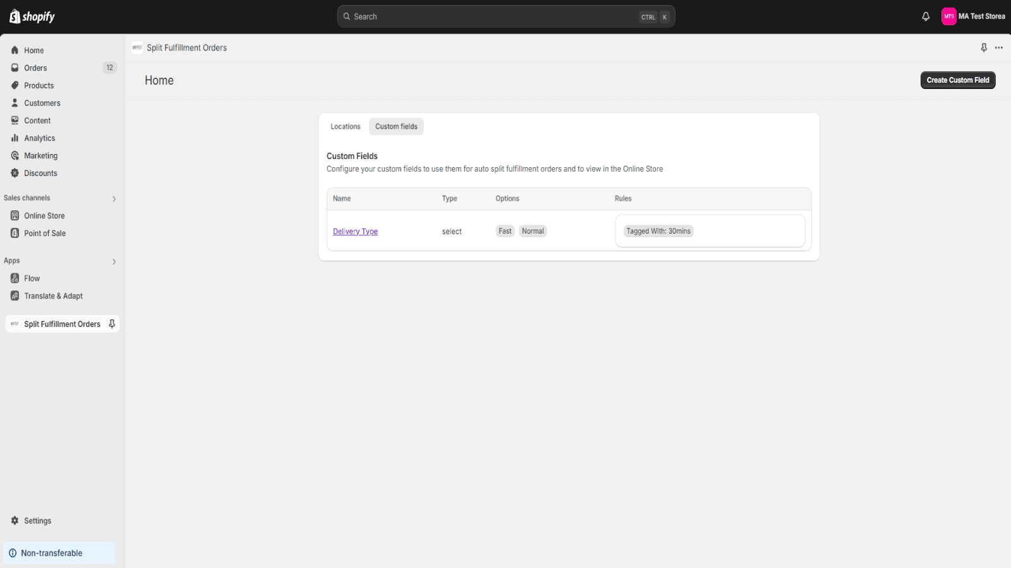Image resolution: width=1011 pixels, height=568 pixels.
Task: Select the Custom fields tab
Action: click(x=396, y=127)
